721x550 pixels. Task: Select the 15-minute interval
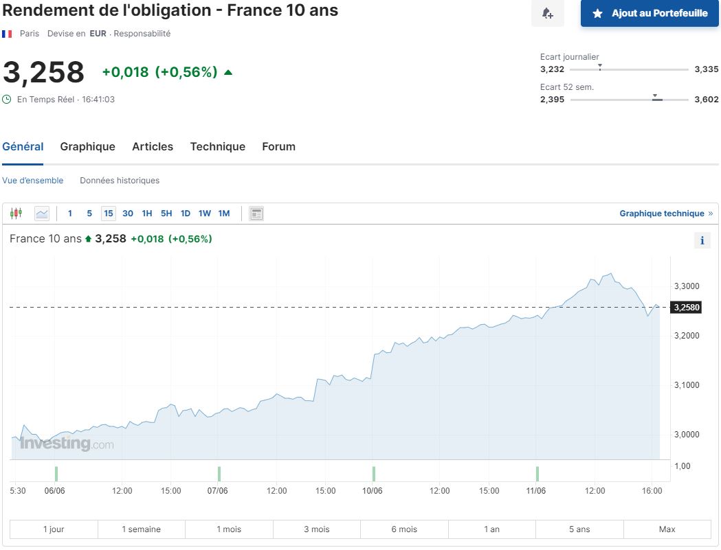[x=108, y=214]
